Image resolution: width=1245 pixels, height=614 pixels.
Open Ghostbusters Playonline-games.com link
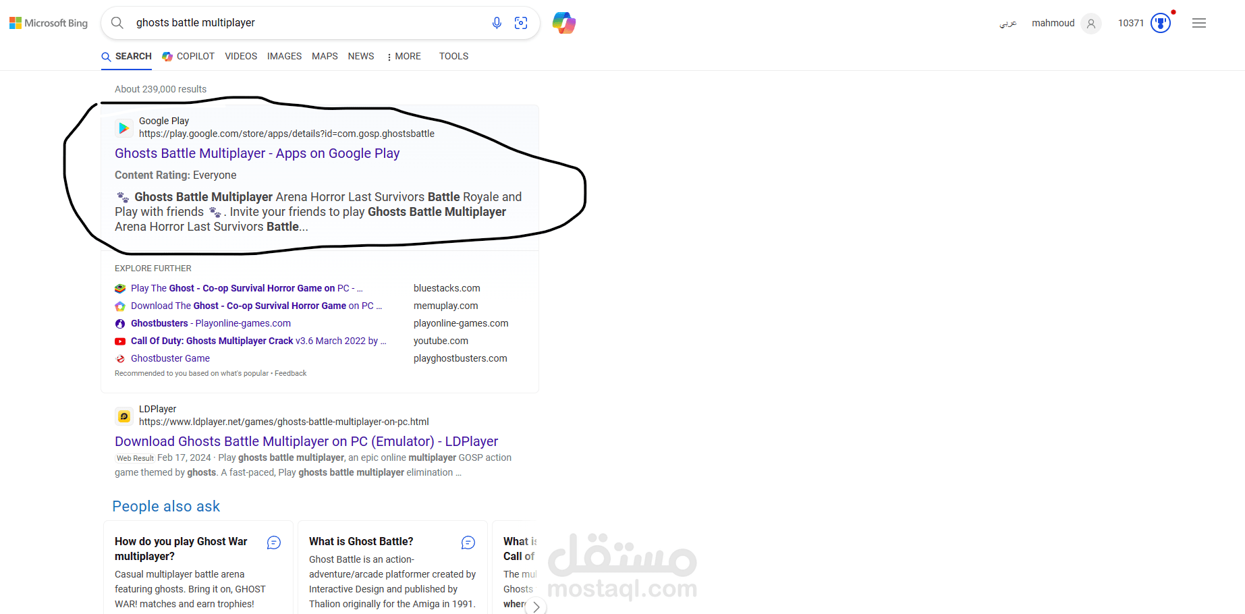tap(211, 323)
